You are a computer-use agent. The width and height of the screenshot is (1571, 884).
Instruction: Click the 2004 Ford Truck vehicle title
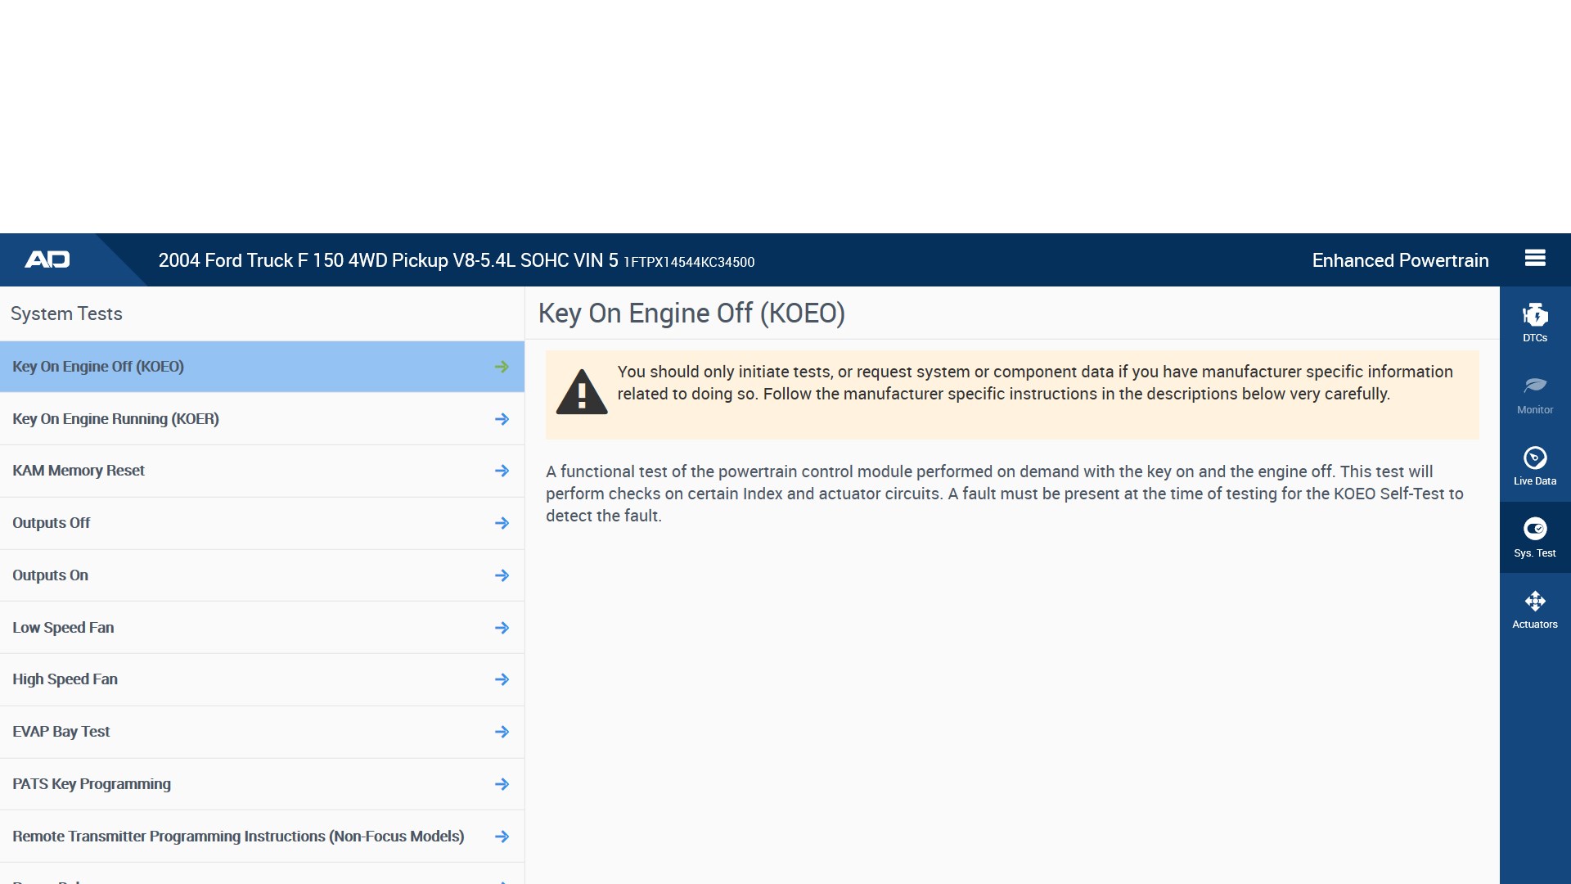click(389, 260)
